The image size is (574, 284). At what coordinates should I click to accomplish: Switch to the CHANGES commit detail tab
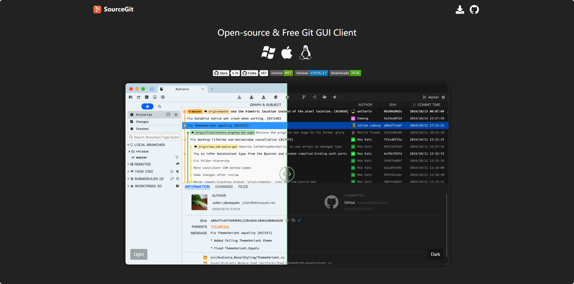224,187
